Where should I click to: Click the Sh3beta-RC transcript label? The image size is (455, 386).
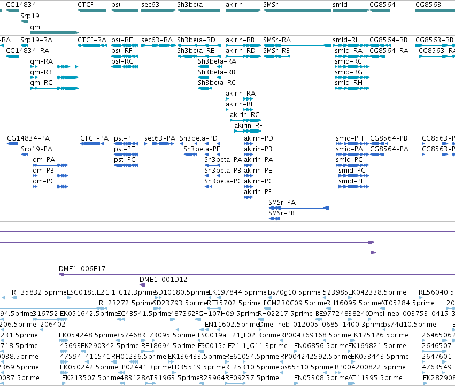[x=217, y=83]
